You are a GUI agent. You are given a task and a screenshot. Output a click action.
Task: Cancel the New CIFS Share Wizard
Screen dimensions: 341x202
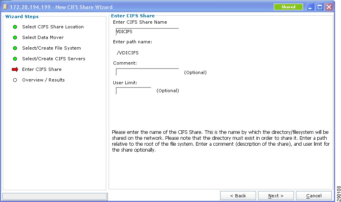[x=314, y=196]
